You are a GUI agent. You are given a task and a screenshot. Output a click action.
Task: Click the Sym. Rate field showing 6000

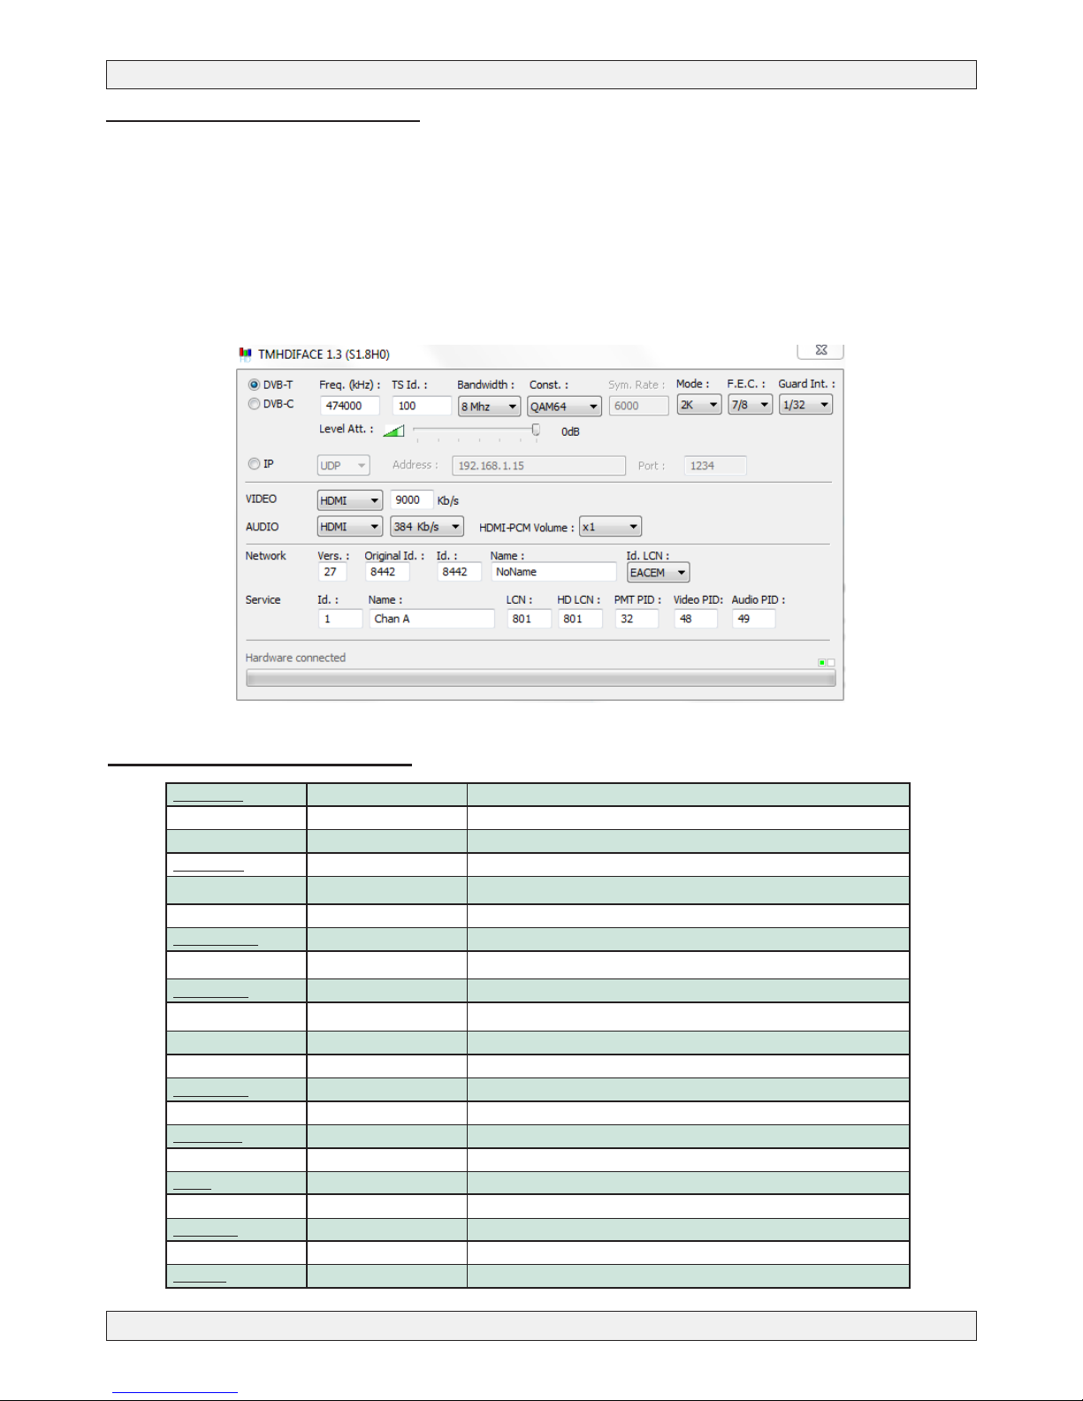click(638, 406)
